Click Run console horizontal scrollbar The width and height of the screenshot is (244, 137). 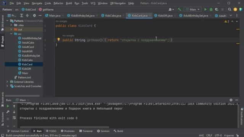point(64,127)
